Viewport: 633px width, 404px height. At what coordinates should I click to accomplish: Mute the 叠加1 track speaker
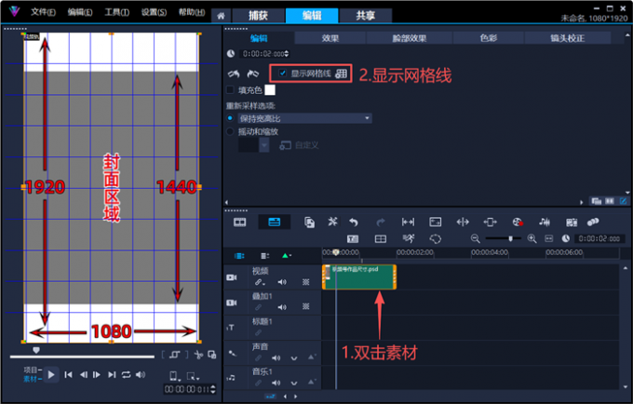282,307
